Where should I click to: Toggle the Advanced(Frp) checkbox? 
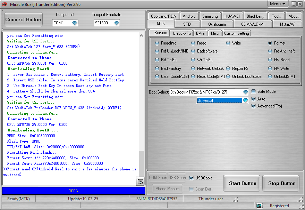click(253, 106)
